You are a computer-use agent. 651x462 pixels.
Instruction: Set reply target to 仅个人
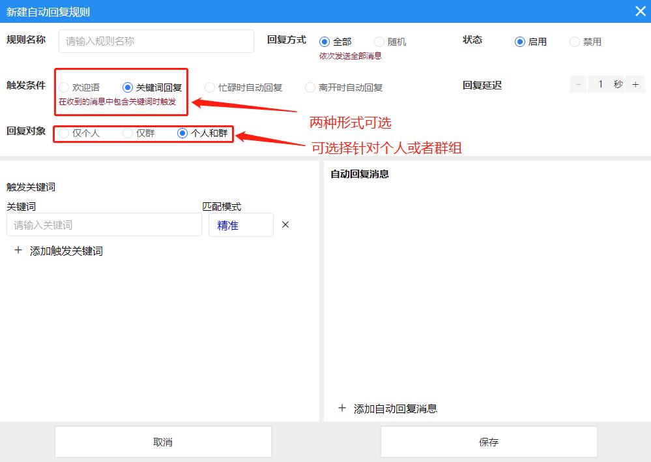63,133
